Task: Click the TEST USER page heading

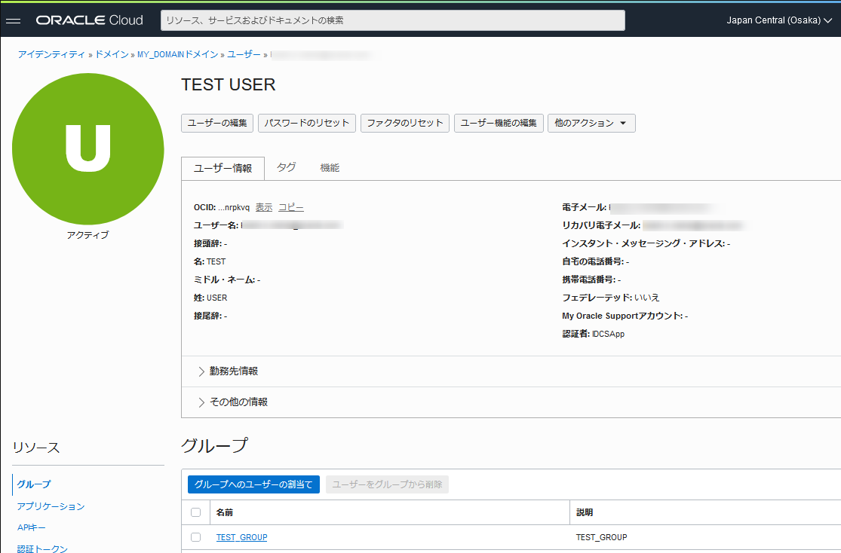Action: coord(229,84)
